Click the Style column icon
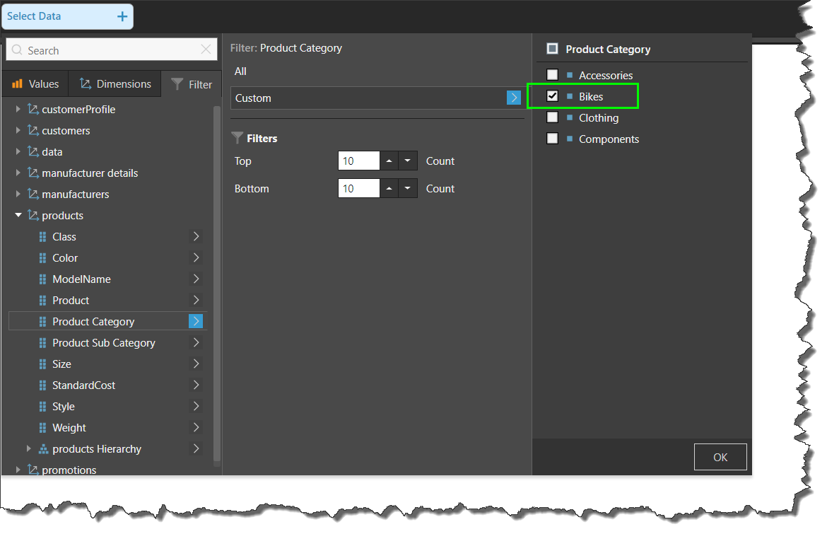The width and height of the screenshot is (827, 534). (x=42, y=406)
